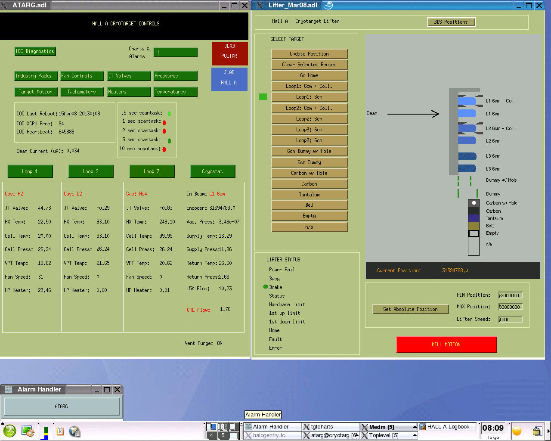Select the BeO target button
Image resolution: width=551 pixels, height=441 pixels.
tap(310, 205)
